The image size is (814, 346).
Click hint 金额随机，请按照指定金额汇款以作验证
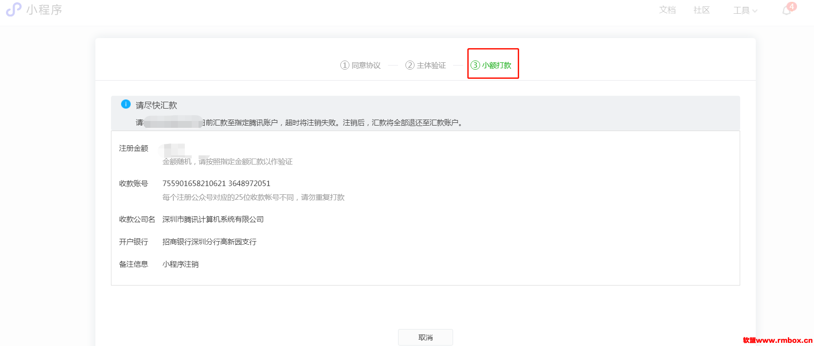point(227,161)
